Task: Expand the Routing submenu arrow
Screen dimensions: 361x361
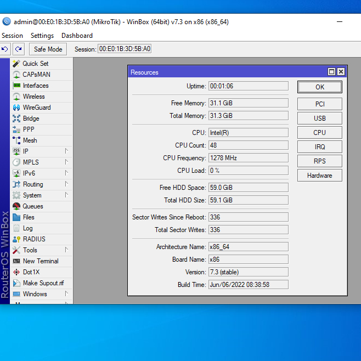Action: click(66, 184)
